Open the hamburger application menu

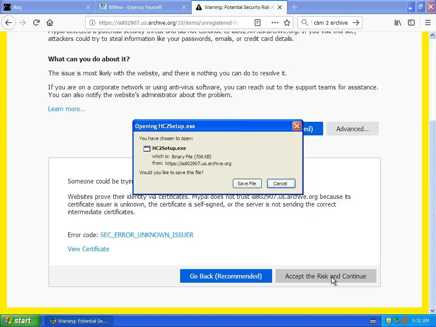(428, 23)
